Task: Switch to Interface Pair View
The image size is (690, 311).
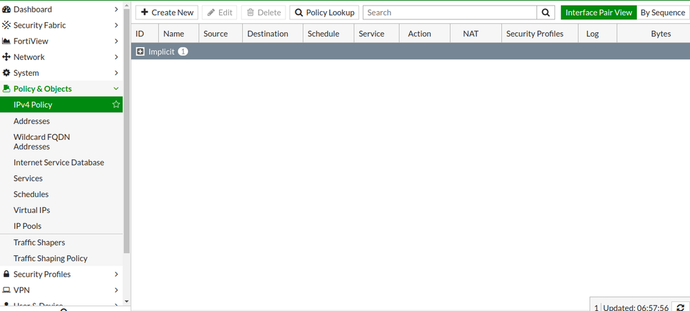Action: [599, 12]
